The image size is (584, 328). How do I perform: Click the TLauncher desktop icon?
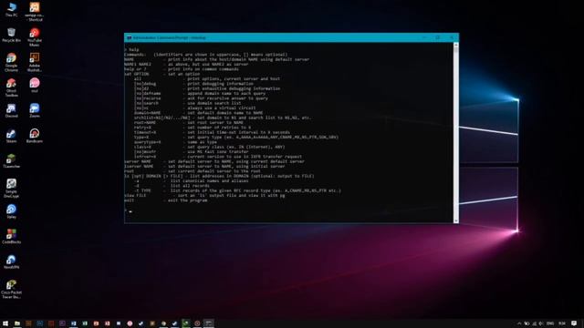point(11,161)
